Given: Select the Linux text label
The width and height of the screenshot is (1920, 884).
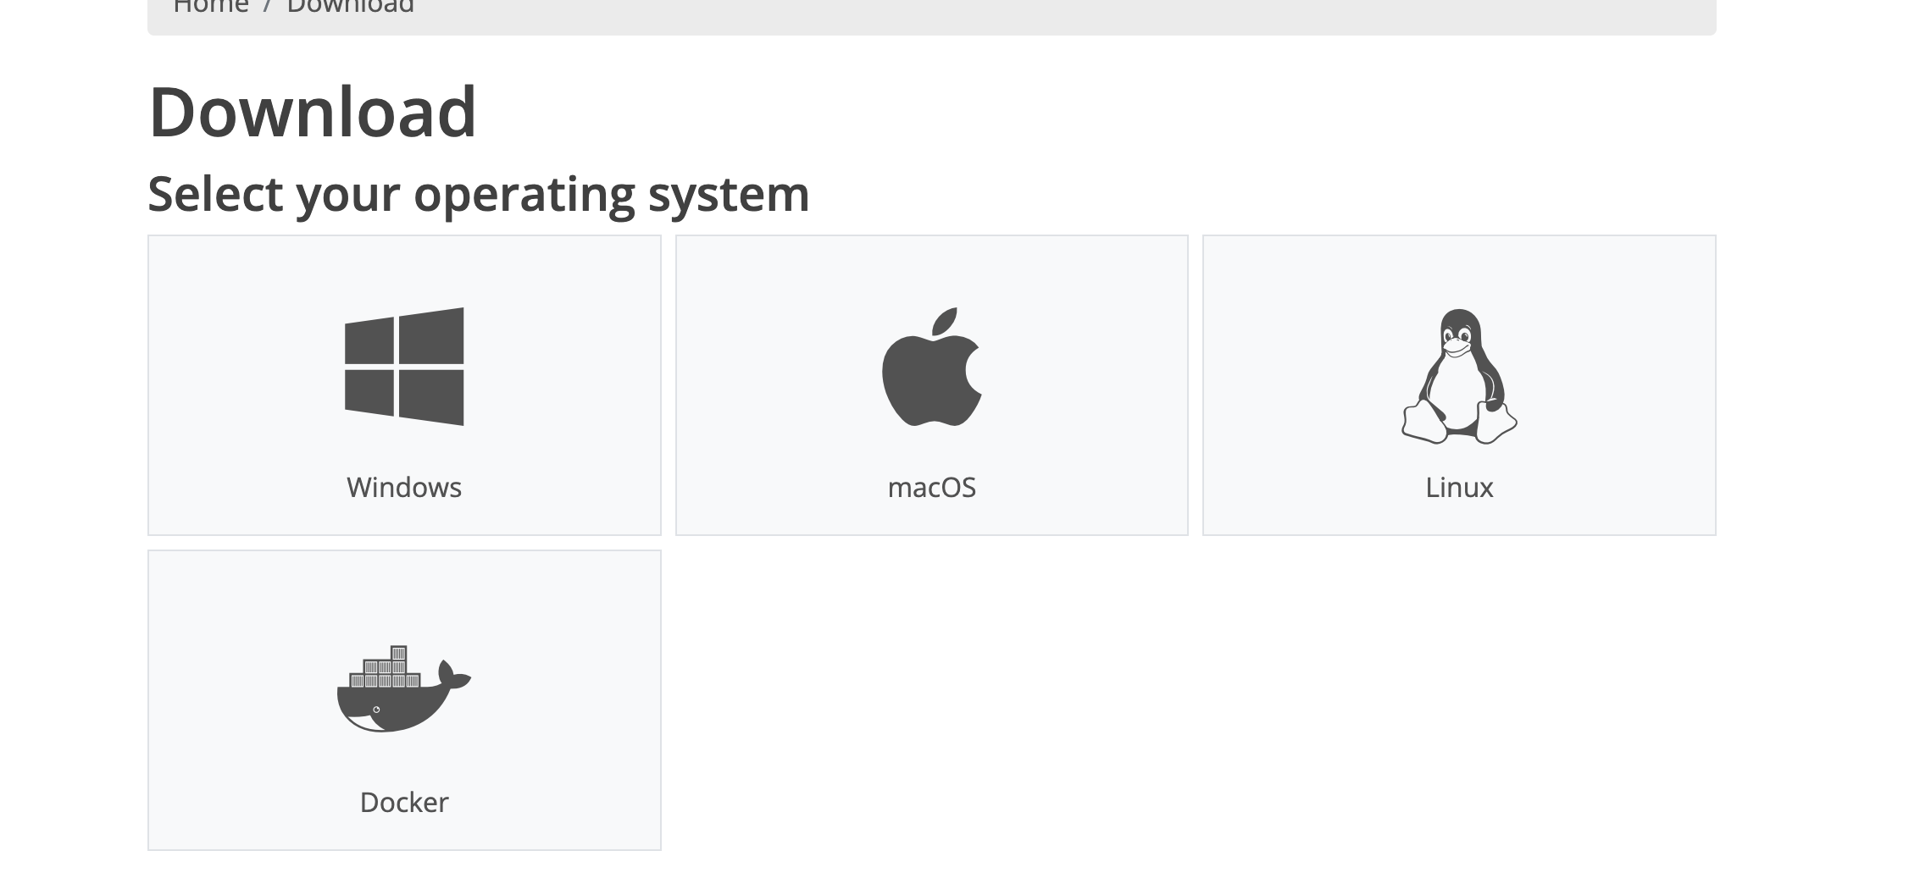Looking at the screenshot, I should coord(1459,488).
